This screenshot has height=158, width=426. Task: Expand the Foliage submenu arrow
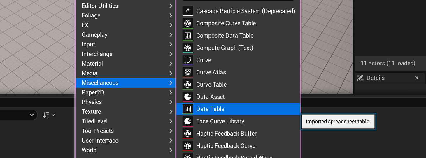tap(171, 15)
